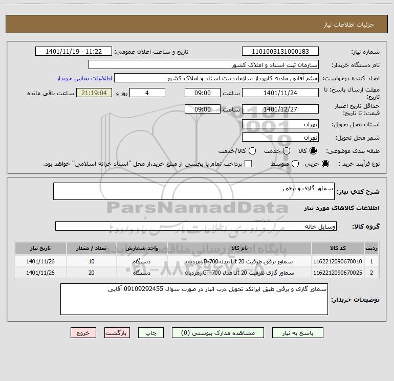Click the اطلاعات کالاهای مورد نیاز heading
This screenshot has height=381, width=394.
(x=342, y=208)
